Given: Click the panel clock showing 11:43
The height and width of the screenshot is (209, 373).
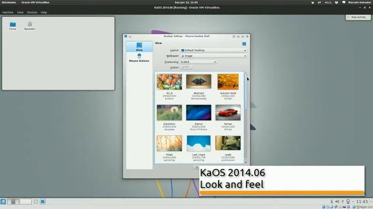Looking at the screenshot, I should point(362,201).
